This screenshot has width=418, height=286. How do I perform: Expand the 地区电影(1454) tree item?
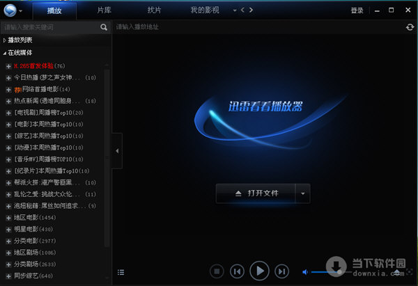point(8,218)
